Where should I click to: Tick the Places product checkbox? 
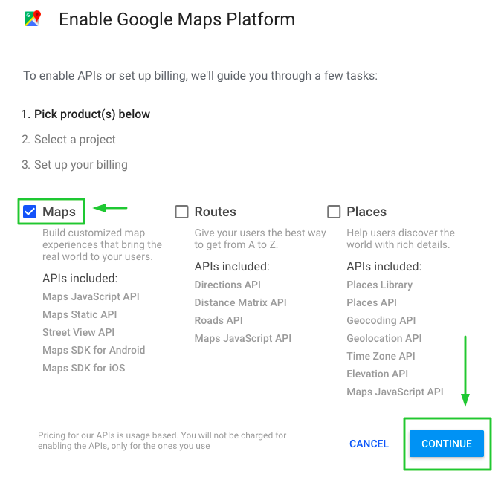click(x=334, y=212)
